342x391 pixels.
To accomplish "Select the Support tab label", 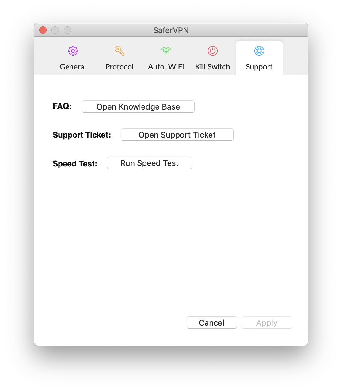I will (x=259, y=67).
